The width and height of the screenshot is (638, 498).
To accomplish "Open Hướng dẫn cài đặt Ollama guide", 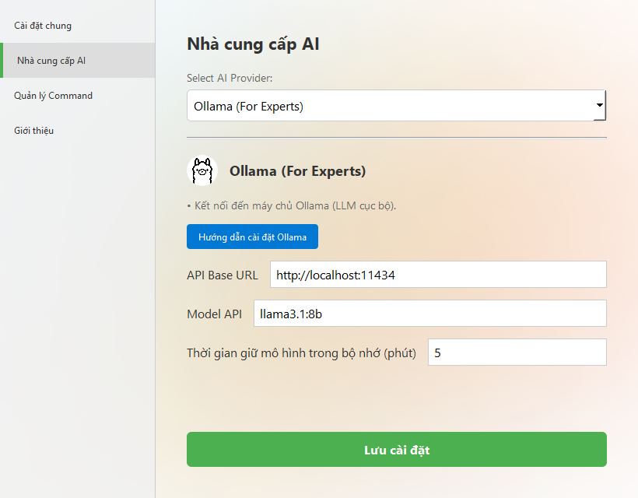I will (252, 237).
